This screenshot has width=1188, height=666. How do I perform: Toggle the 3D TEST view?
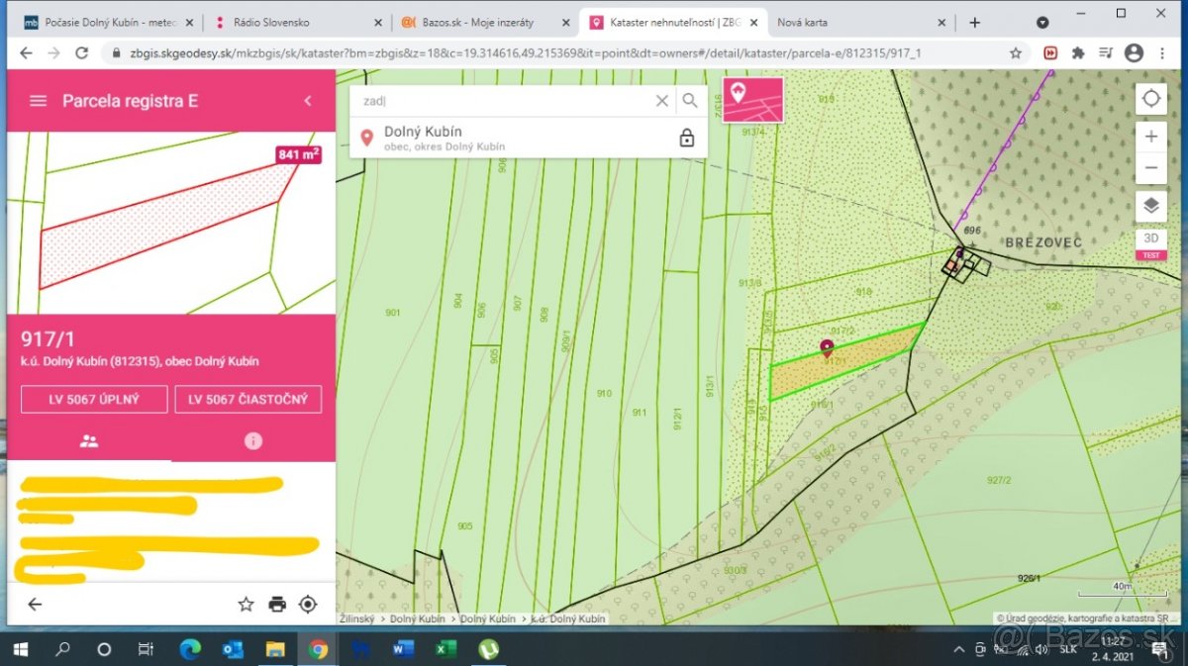[x=1150, y=243]
